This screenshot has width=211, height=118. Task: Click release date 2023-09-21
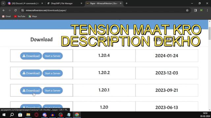tap(166, 90)
